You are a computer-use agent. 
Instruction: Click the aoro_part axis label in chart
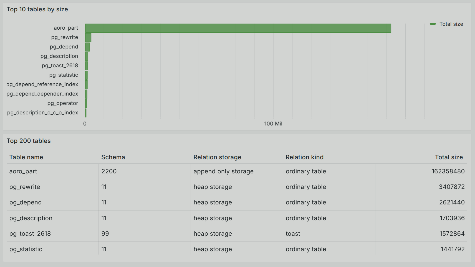click(66, 28)
